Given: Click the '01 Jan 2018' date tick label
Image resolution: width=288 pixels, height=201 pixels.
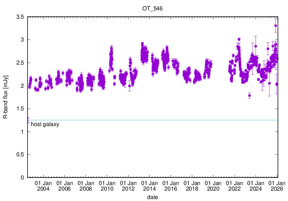Looking at the screenshot, I should (x=192, y=185).
